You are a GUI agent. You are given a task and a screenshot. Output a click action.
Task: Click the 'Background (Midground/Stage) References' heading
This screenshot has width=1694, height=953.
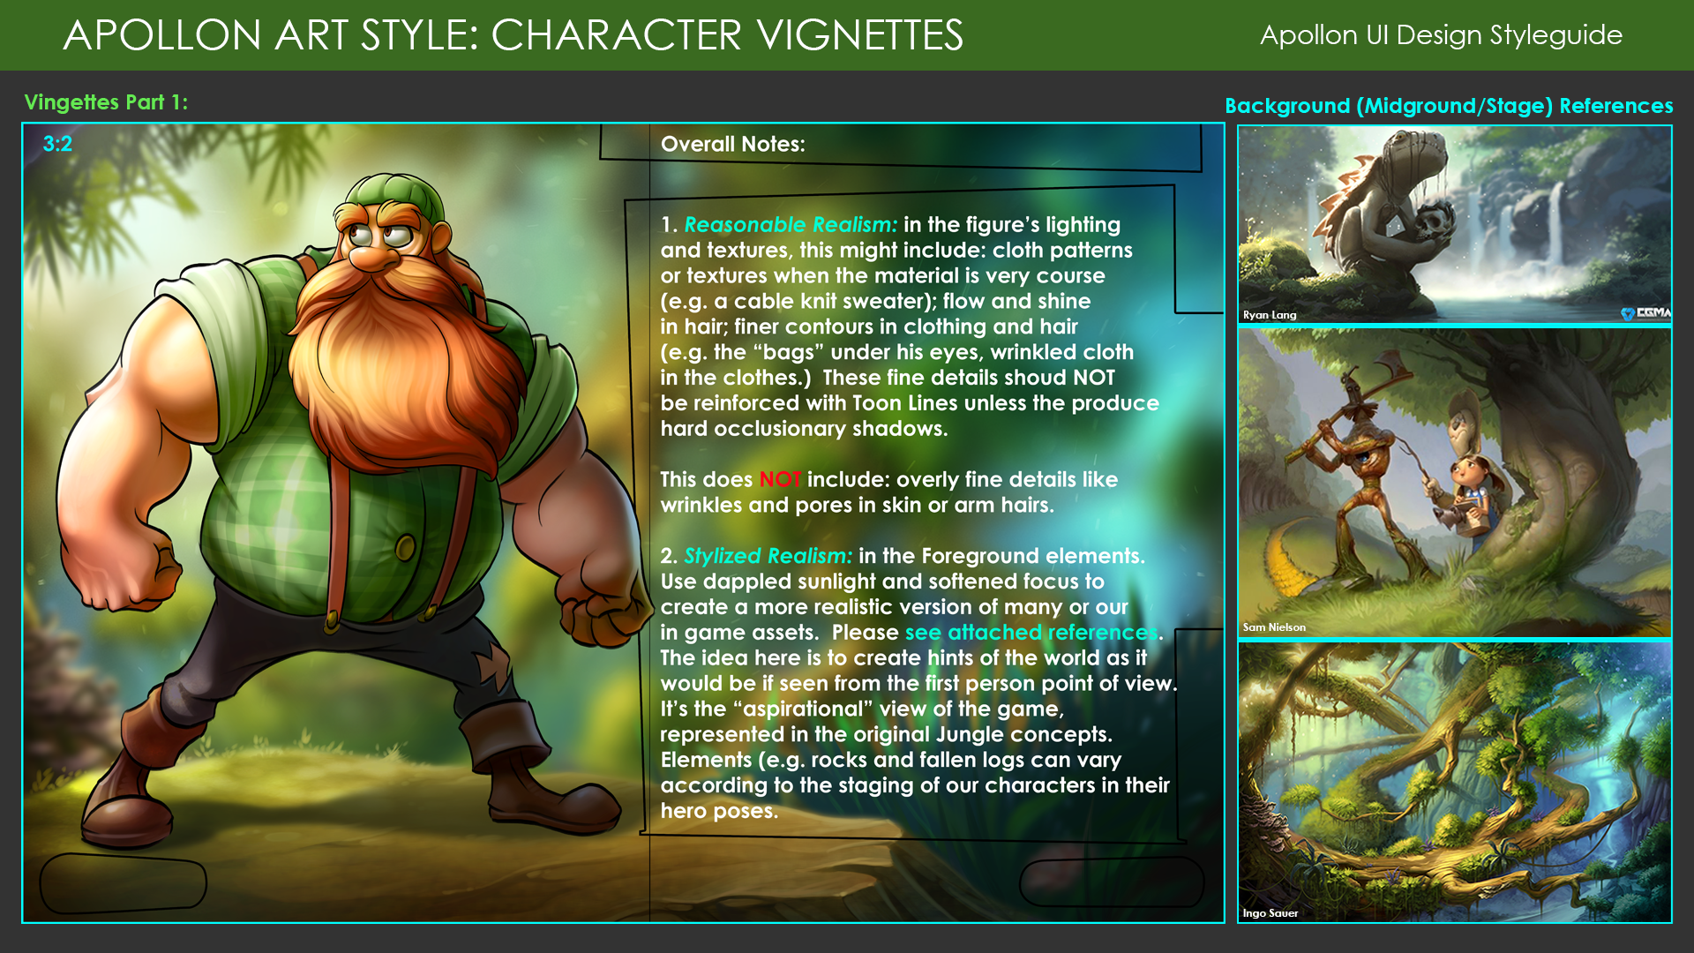1449,106
